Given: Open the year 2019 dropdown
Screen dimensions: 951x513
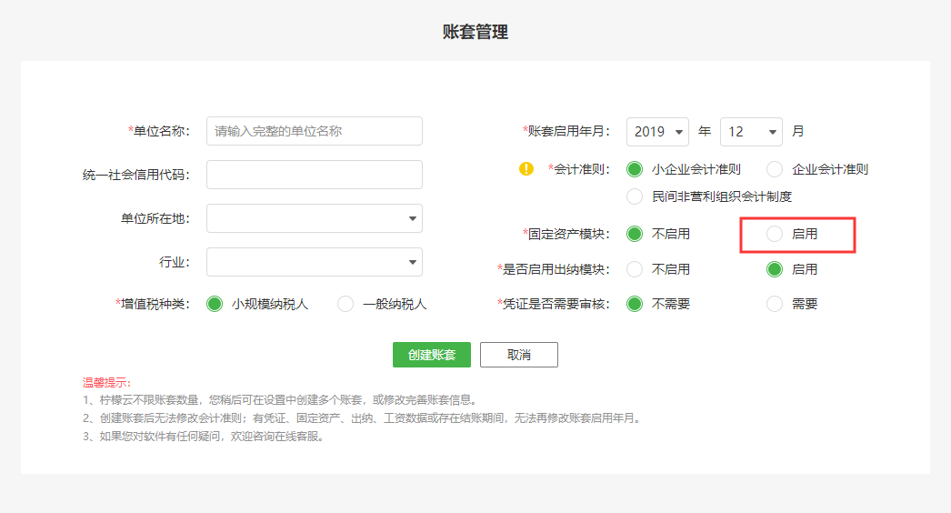Looking at the screenshot, I should (x=657, y=132).
